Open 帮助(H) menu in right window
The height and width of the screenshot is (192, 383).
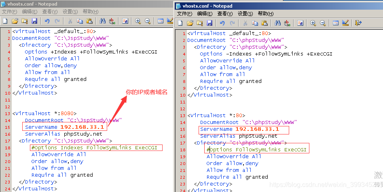[266, 14]
